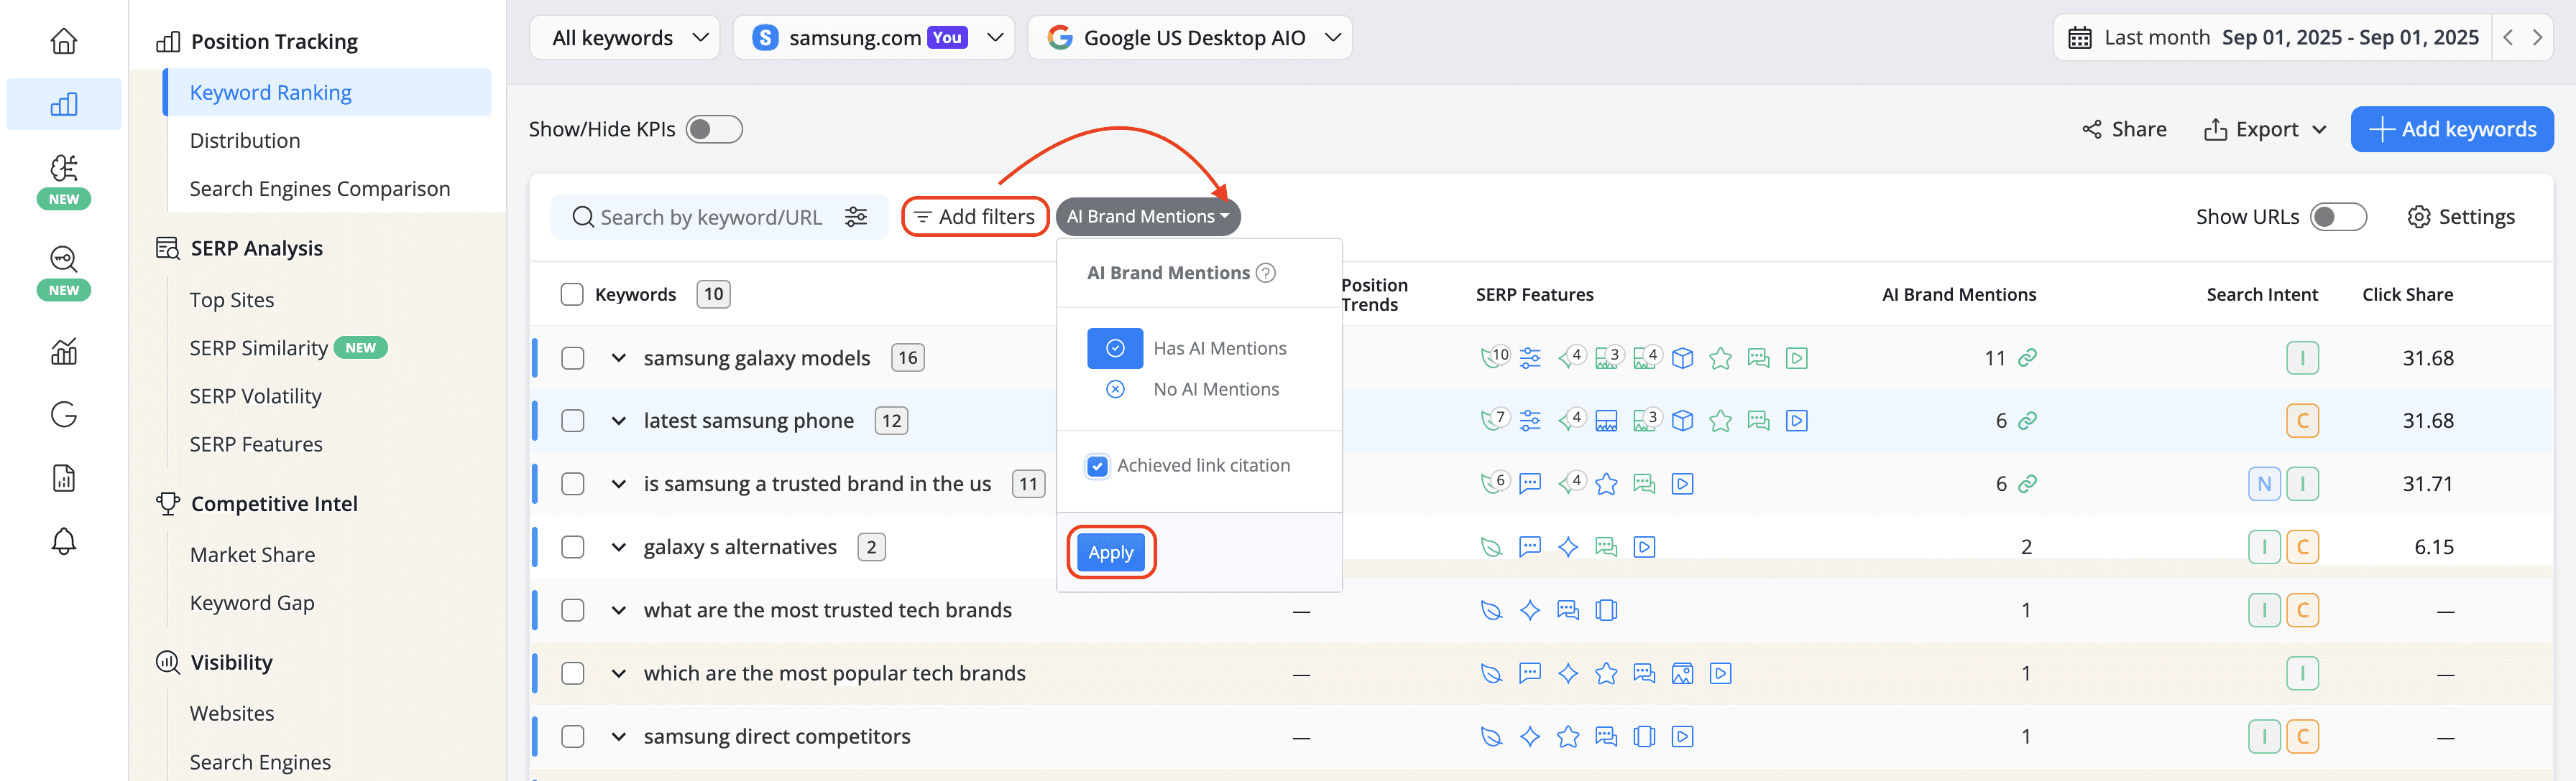This screenshot has height=781, width=2576.
Task: Expand the samsung galaxy models row
Action: point(619,357)
